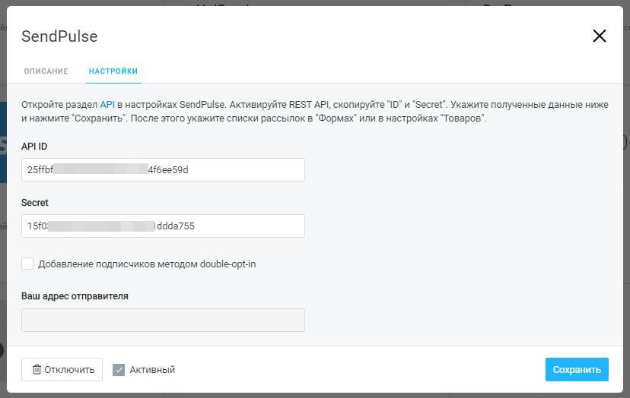Save settings with Сохранить button
This screenshot has width=630, height=398.
577,369
